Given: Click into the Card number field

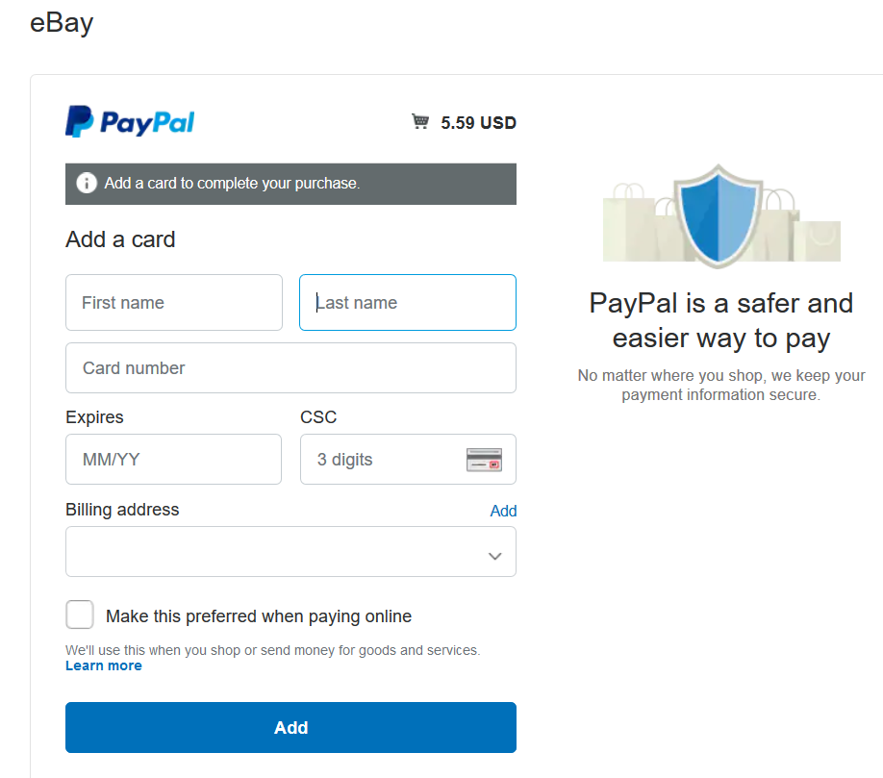Looking at the screenshot, I should (290, 368).
